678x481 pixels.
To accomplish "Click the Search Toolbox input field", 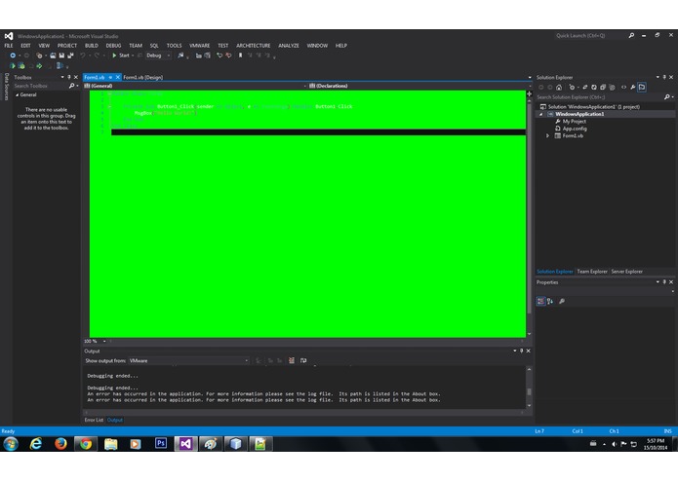I will click(40, 86).
